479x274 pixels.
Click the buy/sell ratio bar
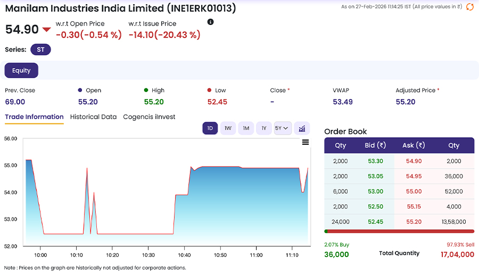(399, 231)
